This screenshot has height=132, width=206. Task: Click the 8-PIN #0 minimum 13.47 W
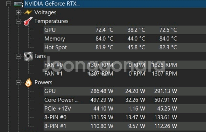(x=135, y=117)
